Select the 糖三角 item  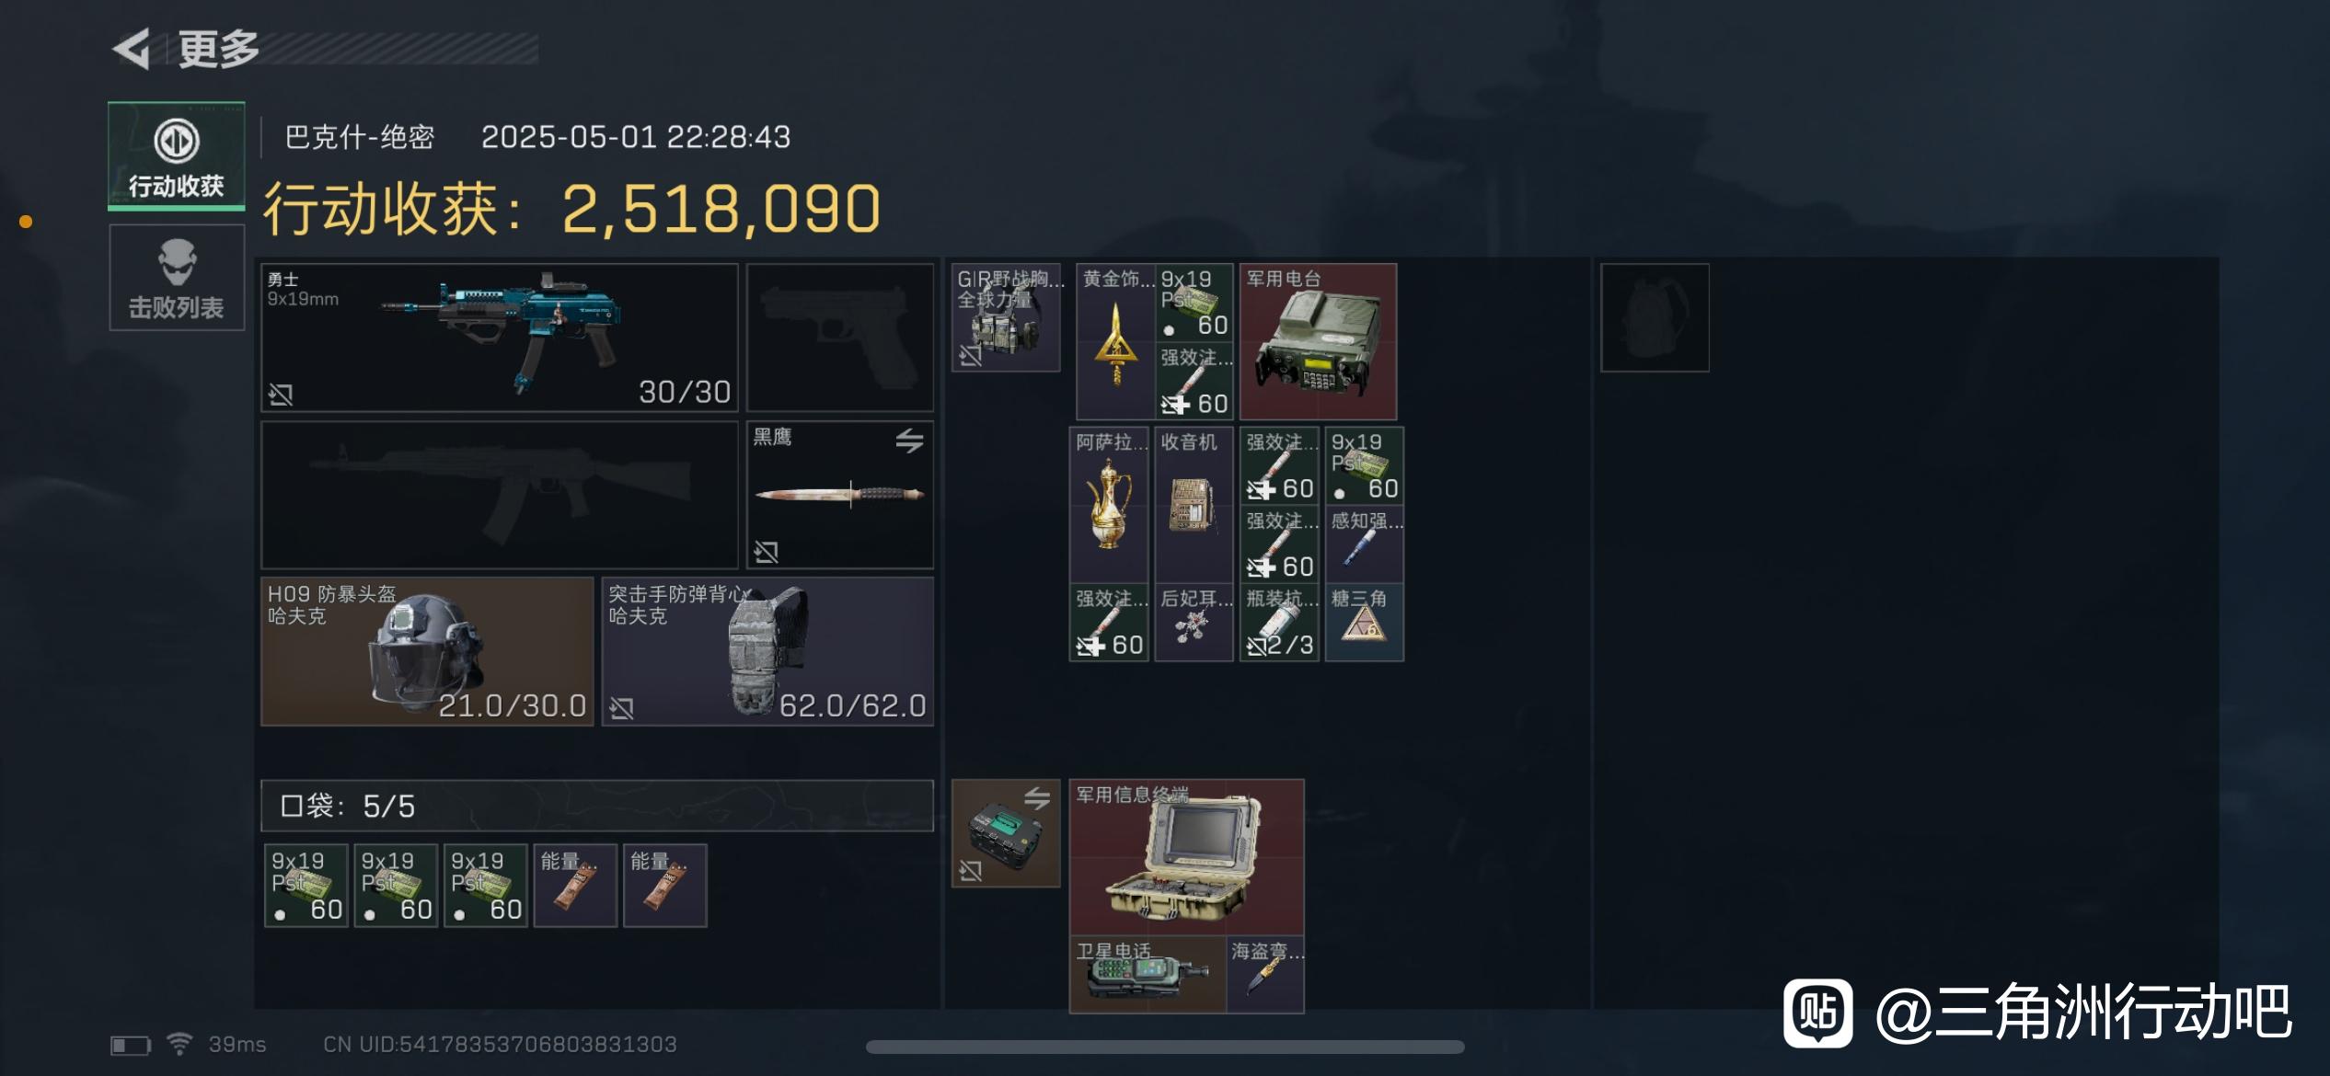click(x=1364, y=622)
